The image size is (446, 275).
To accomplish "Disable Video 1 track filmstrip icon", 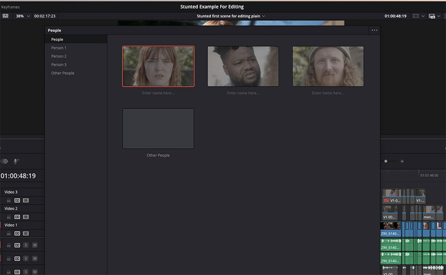I will [x=26, y=233].
